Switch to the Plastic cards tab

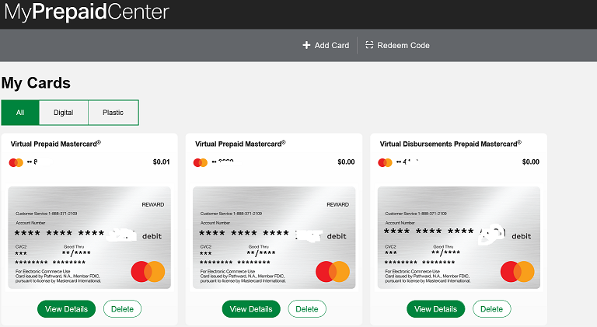[x=113, y=113]
